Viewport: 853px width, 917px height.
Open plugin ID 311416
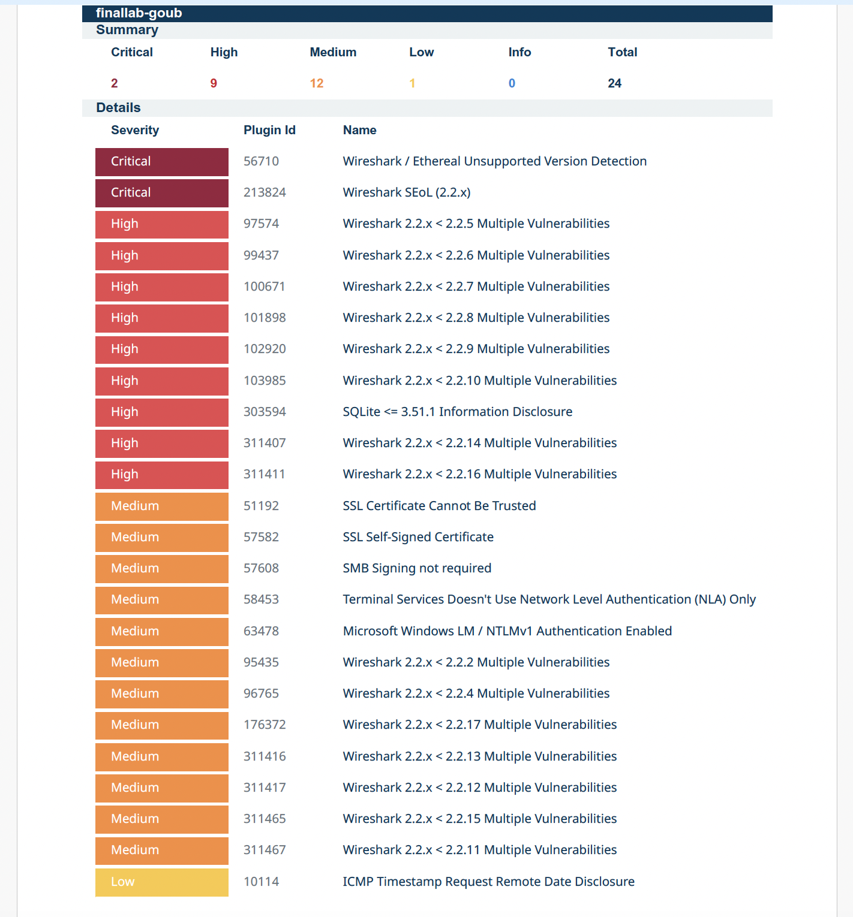[265, 756]
